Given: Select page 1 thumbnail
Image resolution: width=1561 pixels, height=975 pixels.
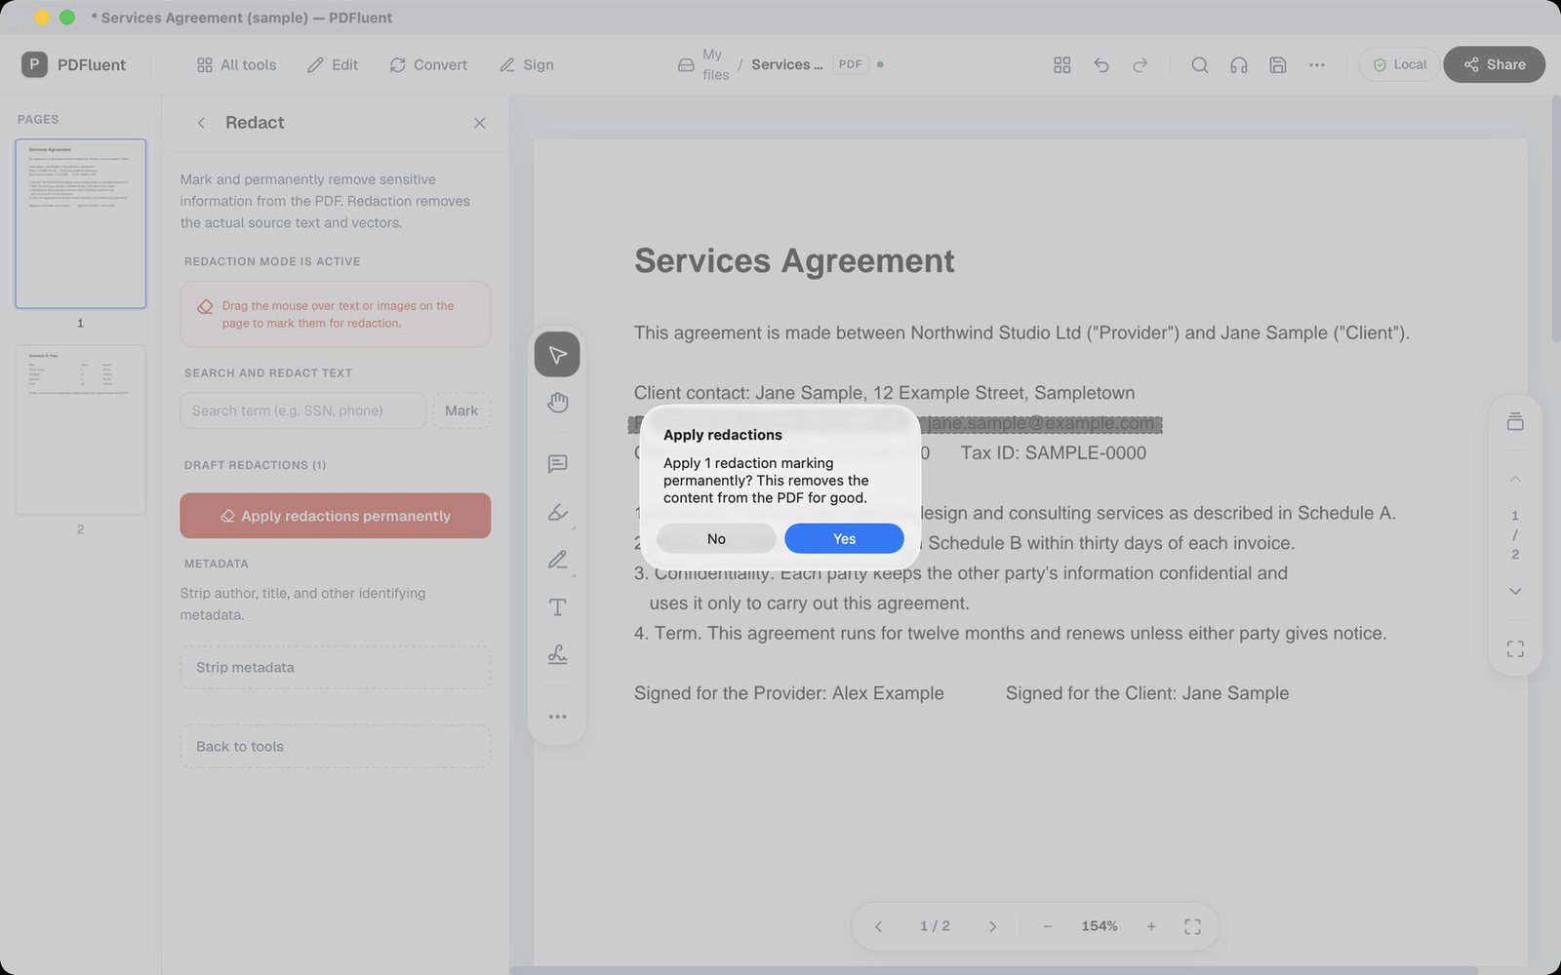Looking at the screenshot, I should (80, 223).
